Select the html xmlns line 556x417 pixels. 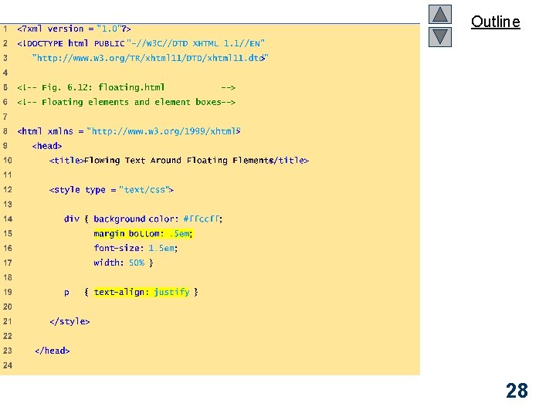(129, 131)
